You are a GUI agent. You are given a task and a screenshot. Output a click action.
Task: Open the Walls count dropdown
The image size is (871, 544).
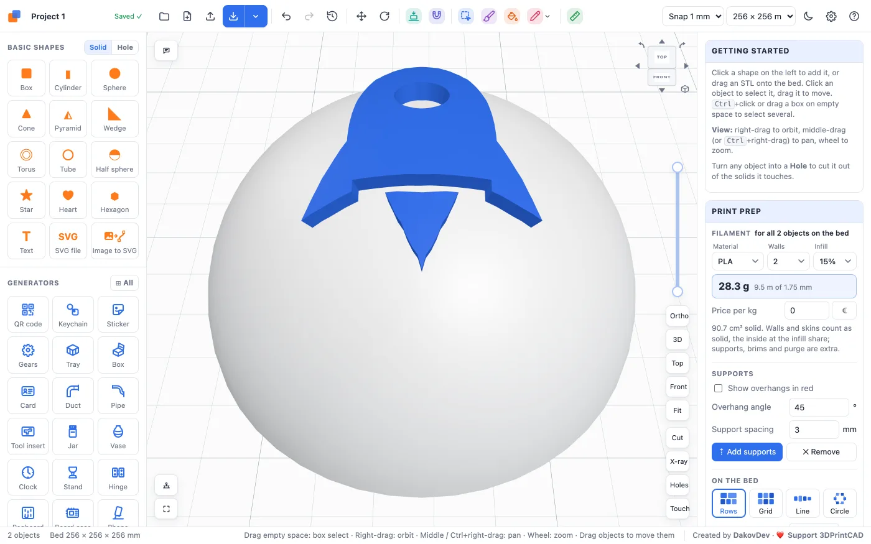pyautogui.click(x=788, y=261)
